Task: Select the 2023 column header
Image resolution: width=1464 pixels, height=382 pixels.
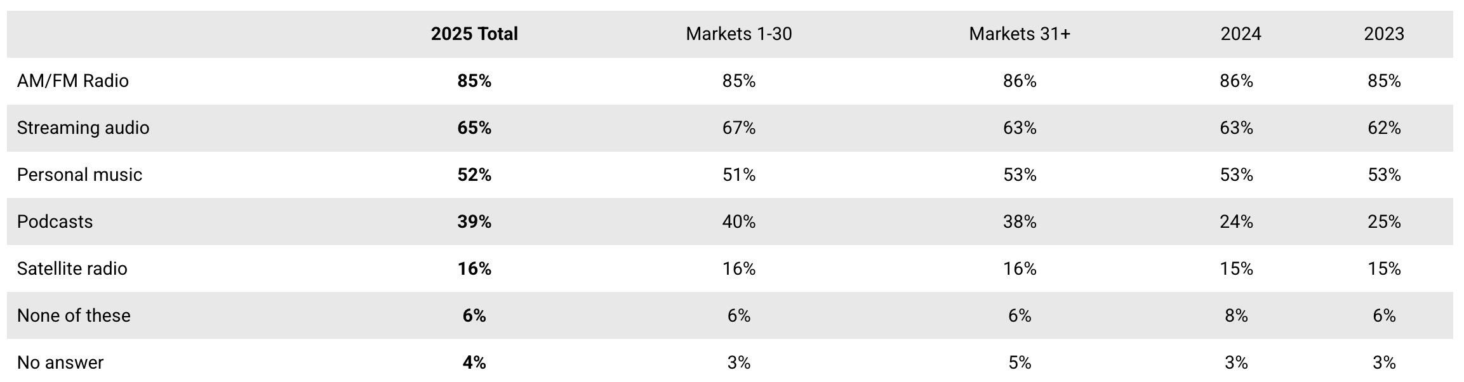Action: (1383, 34)
